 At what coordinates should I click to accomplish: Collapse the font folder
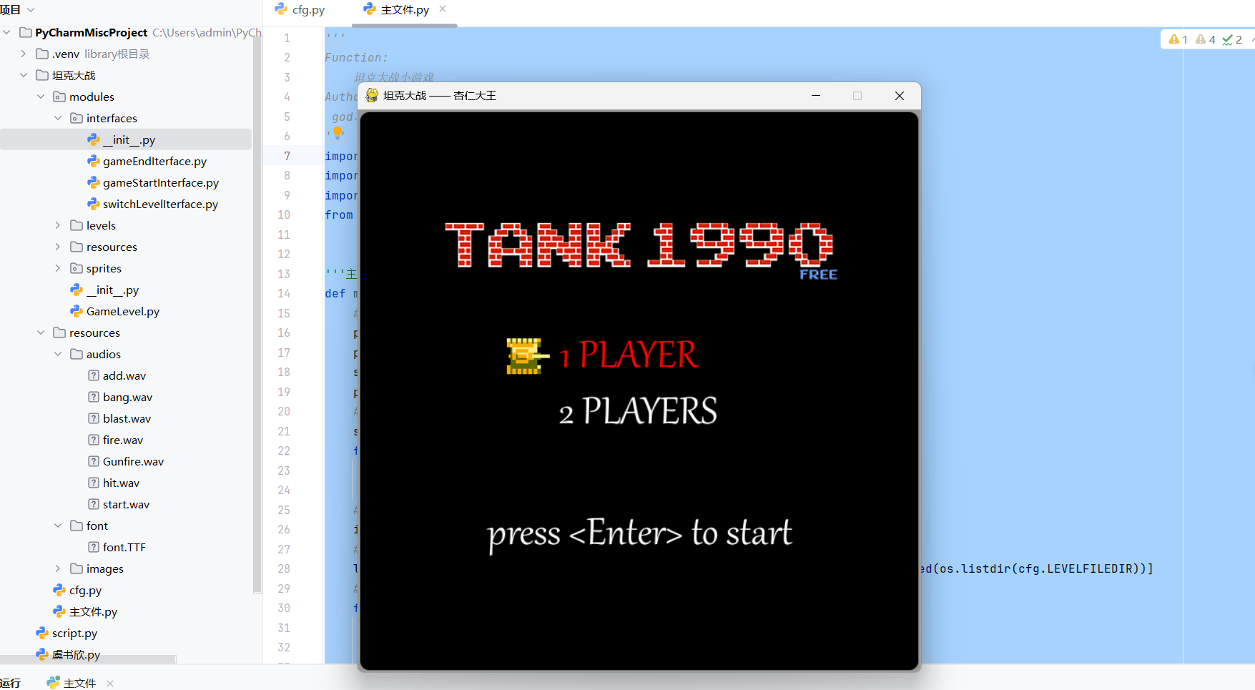click(58, 526)
